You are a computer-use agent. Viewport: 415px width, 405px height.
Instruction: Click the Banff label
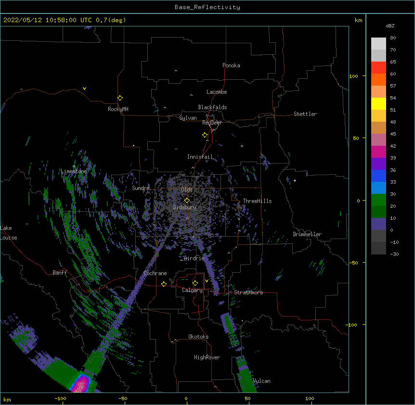60,273
